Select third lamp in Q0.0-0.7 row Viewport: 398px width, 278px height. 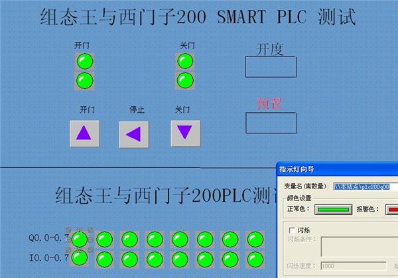point(130,240)
